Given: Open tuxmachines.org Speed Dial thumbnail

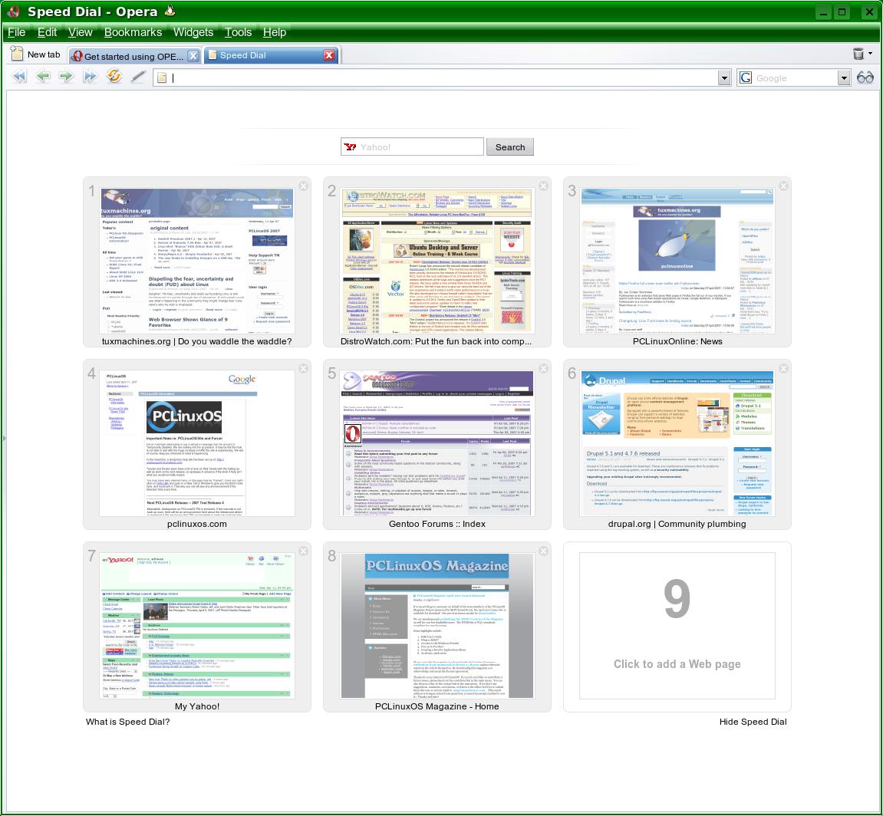Looking at the screenshot, I should (x=197, y=261).
